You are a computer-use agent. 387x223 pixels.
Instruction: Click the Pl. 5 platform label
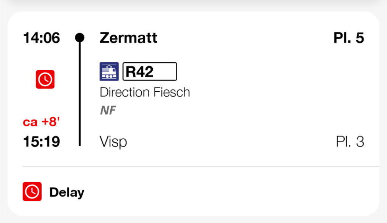click(x=348, y=38)
